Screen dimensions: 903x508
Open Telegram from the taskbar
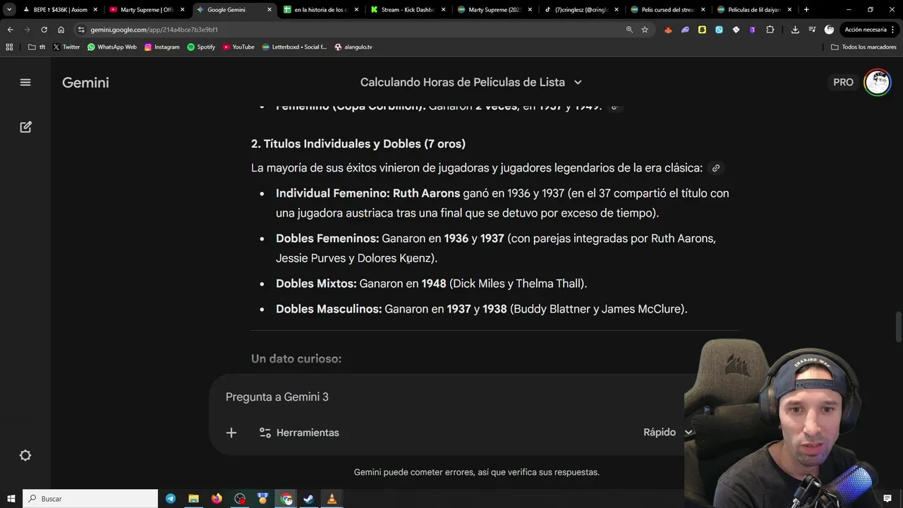click(x=171, y=499)
